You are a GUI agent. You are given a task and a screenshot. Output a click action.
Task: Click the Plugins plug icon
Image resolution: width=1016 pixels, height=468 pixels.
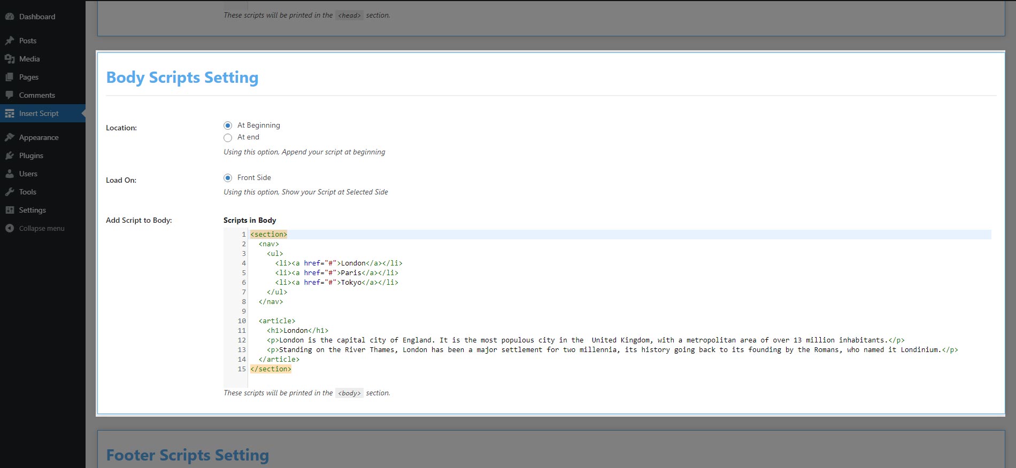10,155
